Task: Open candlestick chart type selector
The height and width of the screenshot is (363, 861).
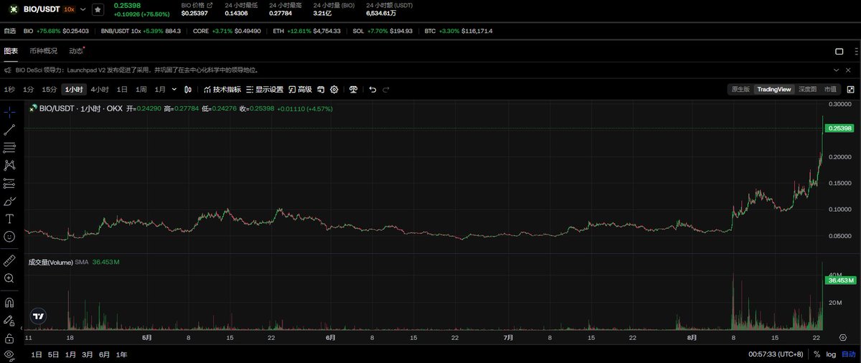Action: click(188, 90)
